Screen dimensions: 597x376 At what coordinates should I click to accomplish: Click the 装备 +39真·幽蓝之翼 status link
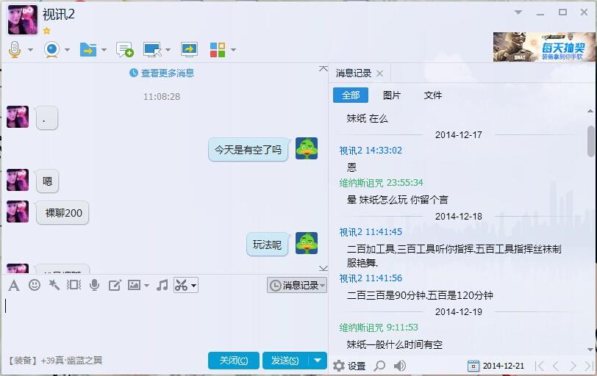pyautogui.click(x=55, y=360)
